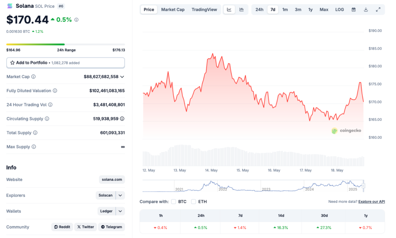Viewport: 396px width, 238px height.
Task: Click info icon next to Market Cap
Action: pos(34,77)
